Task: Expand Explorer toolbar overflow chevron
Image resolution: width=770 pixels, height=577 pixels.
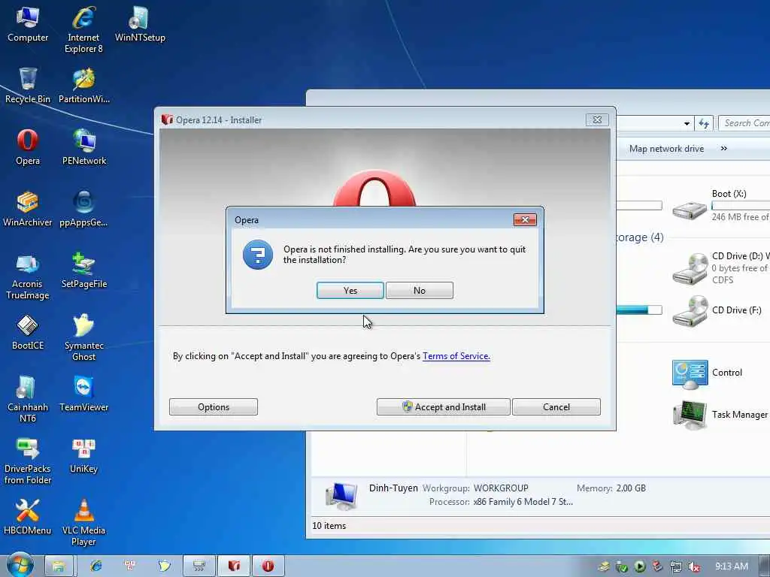Action: coord(724,148)
